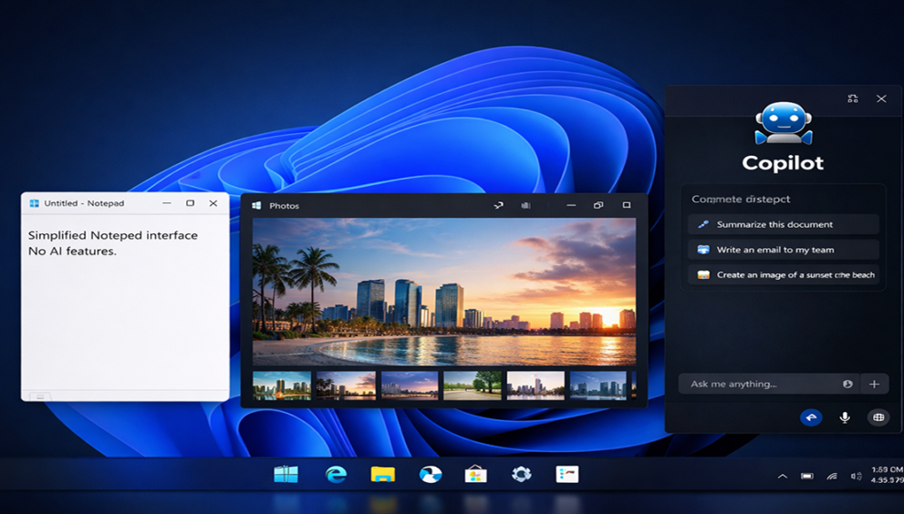Activate the Copilot microphone button

[845, 417]
